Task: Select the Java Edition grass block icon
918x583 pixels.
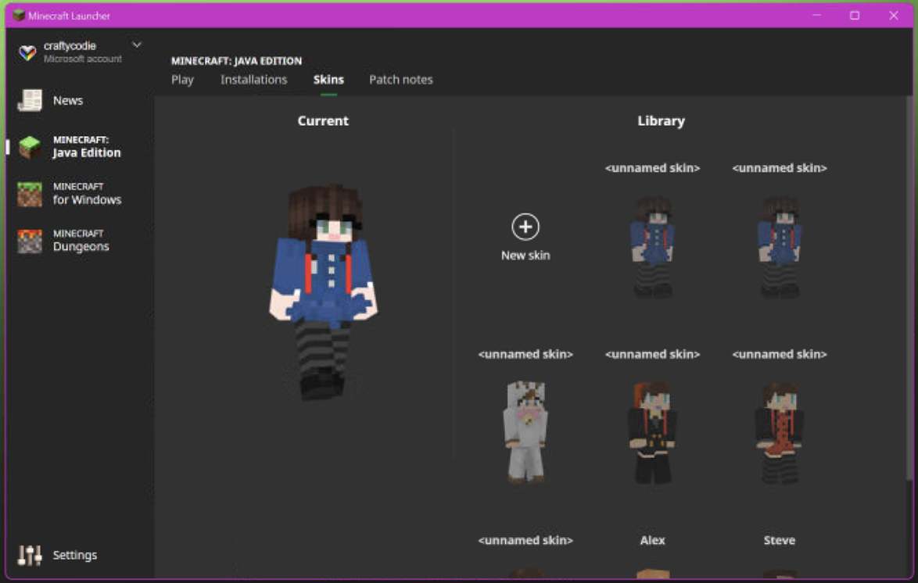Action: [29, 147]
